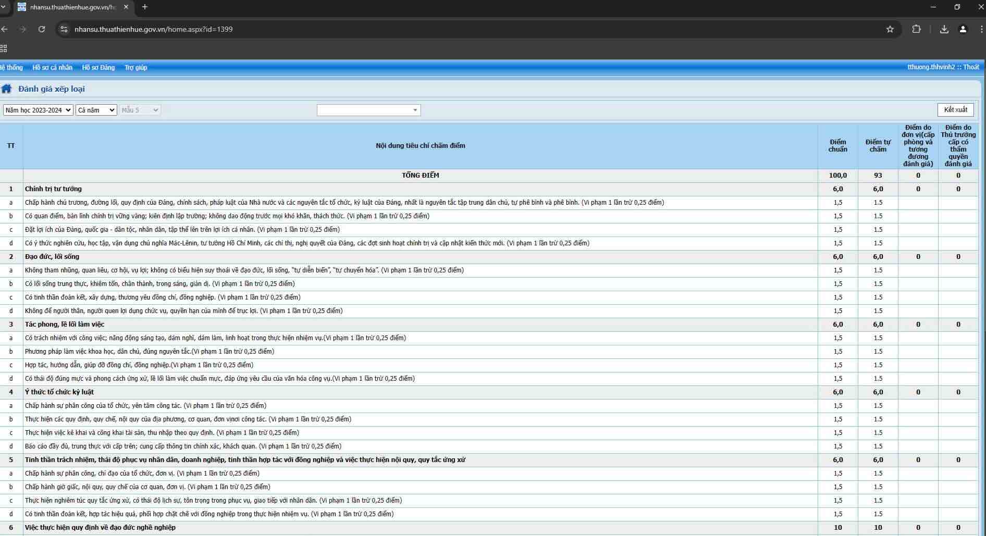Click the TỔNG ĐIỂM row label
986x536 pixels.
[420, 175]
